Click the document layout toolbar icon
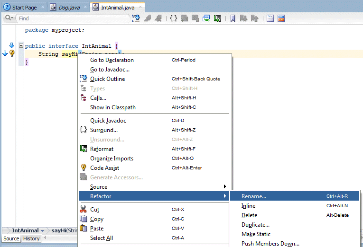This screenshot has width=363, height=247. (x=270, y=18)
